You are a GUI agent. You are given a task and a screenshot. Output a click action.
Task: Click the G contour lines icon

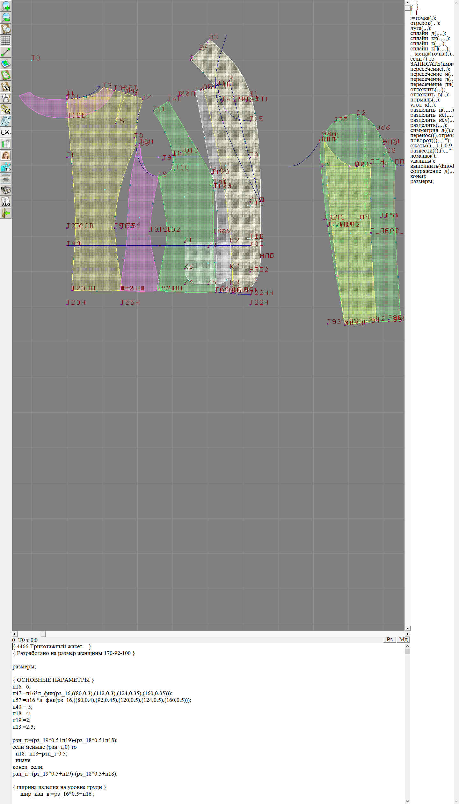(x=6, y=109)
